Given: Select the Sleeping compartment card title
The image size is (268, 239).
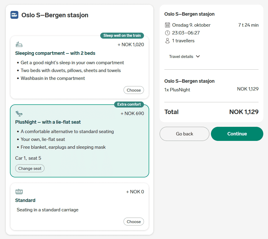Looking at the screenshot, I should coord(55,53).
